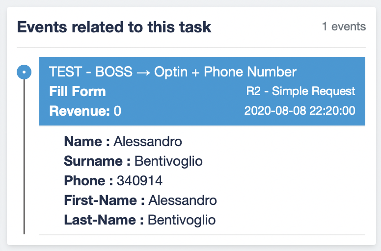Click the timeline circle marker
The height and width of the screenshot is (251, 381).
(24, 73)
